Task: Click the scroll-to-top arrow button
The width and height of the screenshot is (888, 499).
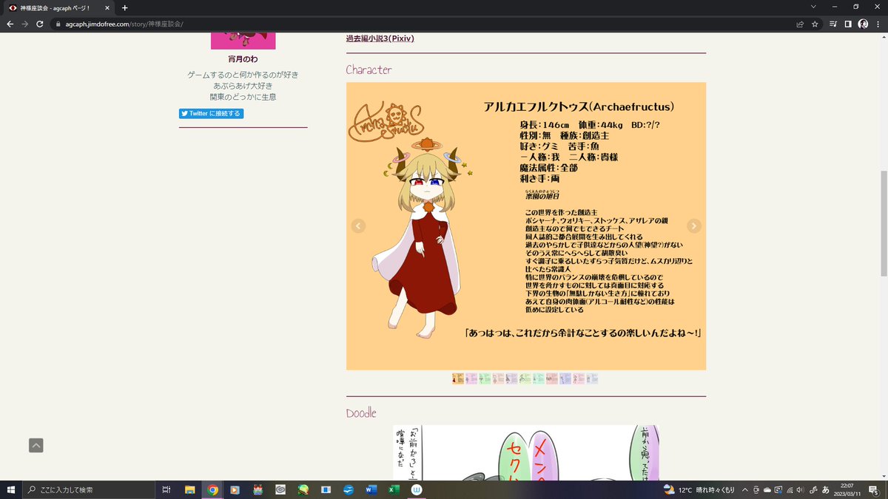Action: tap(36, 445)
